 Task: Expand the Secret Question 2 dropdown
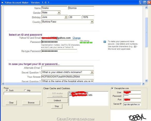click(x=92, y=81)
